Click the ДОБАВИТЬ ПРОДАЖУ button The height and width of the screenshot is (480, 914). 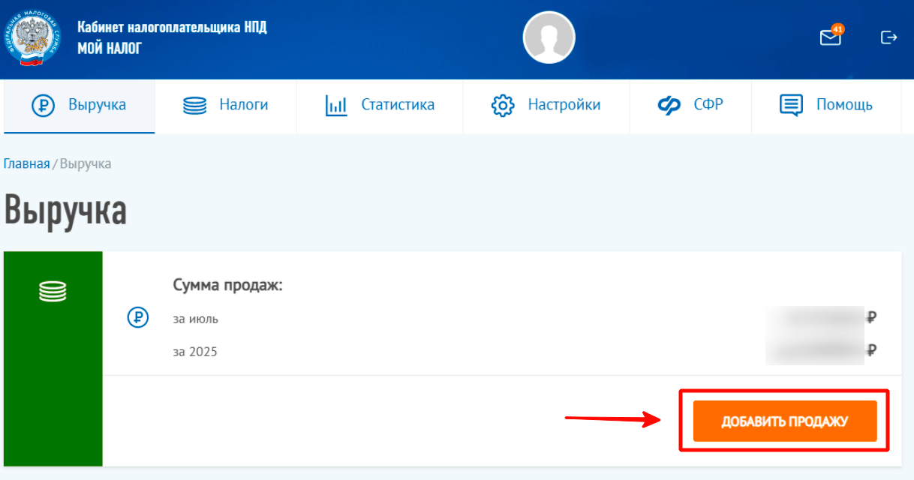tap(785, 421)
